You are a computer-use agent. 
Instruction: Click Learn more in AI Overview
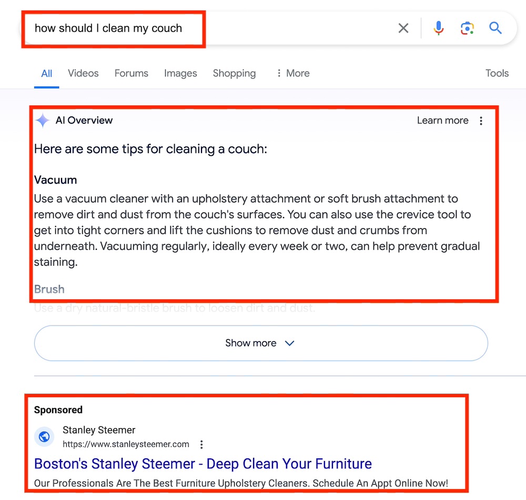(442, 121)
